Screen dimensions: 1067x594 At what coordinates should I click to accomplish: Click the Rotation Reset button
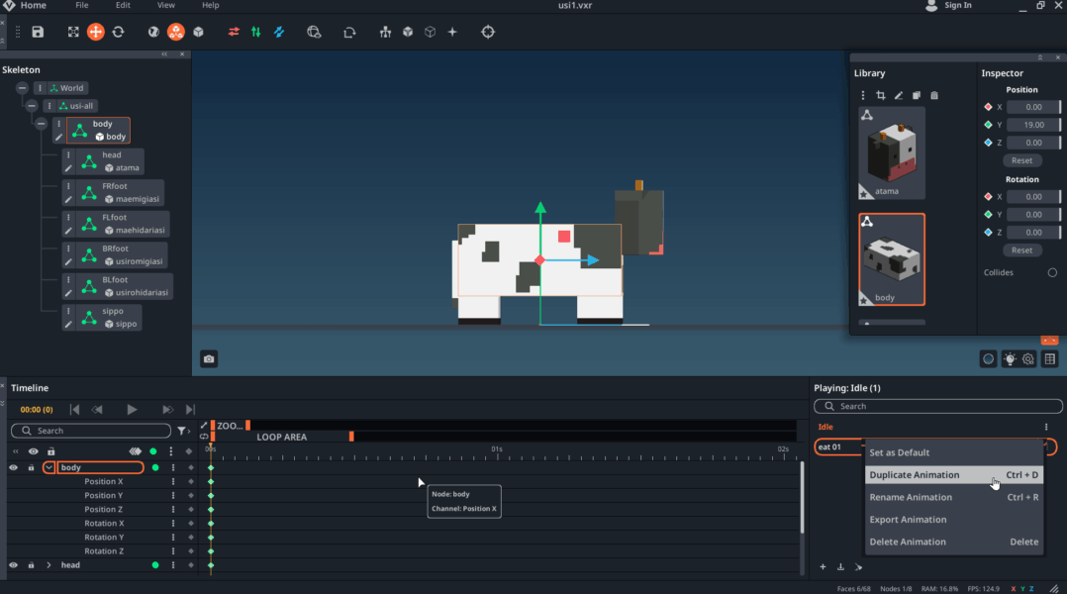tap(1021, 250)
